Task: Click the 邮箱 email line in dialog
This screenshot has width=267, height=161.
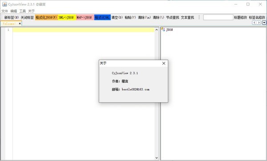Action: [130, 89]
